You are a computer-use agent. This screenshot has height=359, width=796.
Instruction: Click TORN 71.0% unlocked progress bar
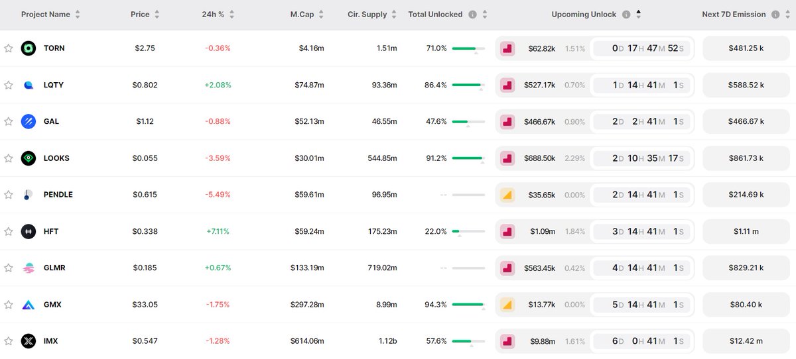(468, 49)
